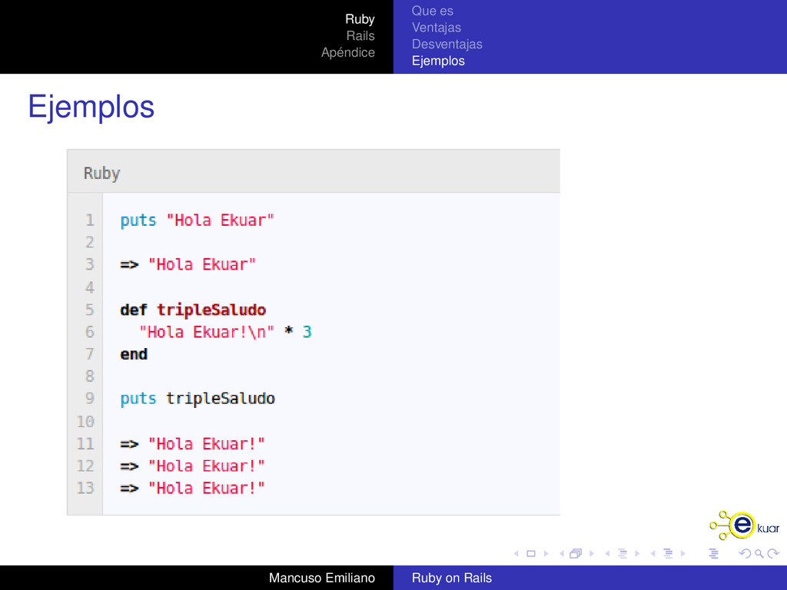Viewport: 787px width, 590px height.
Task: Click the Ekuar logo
Action: (744, 525)
